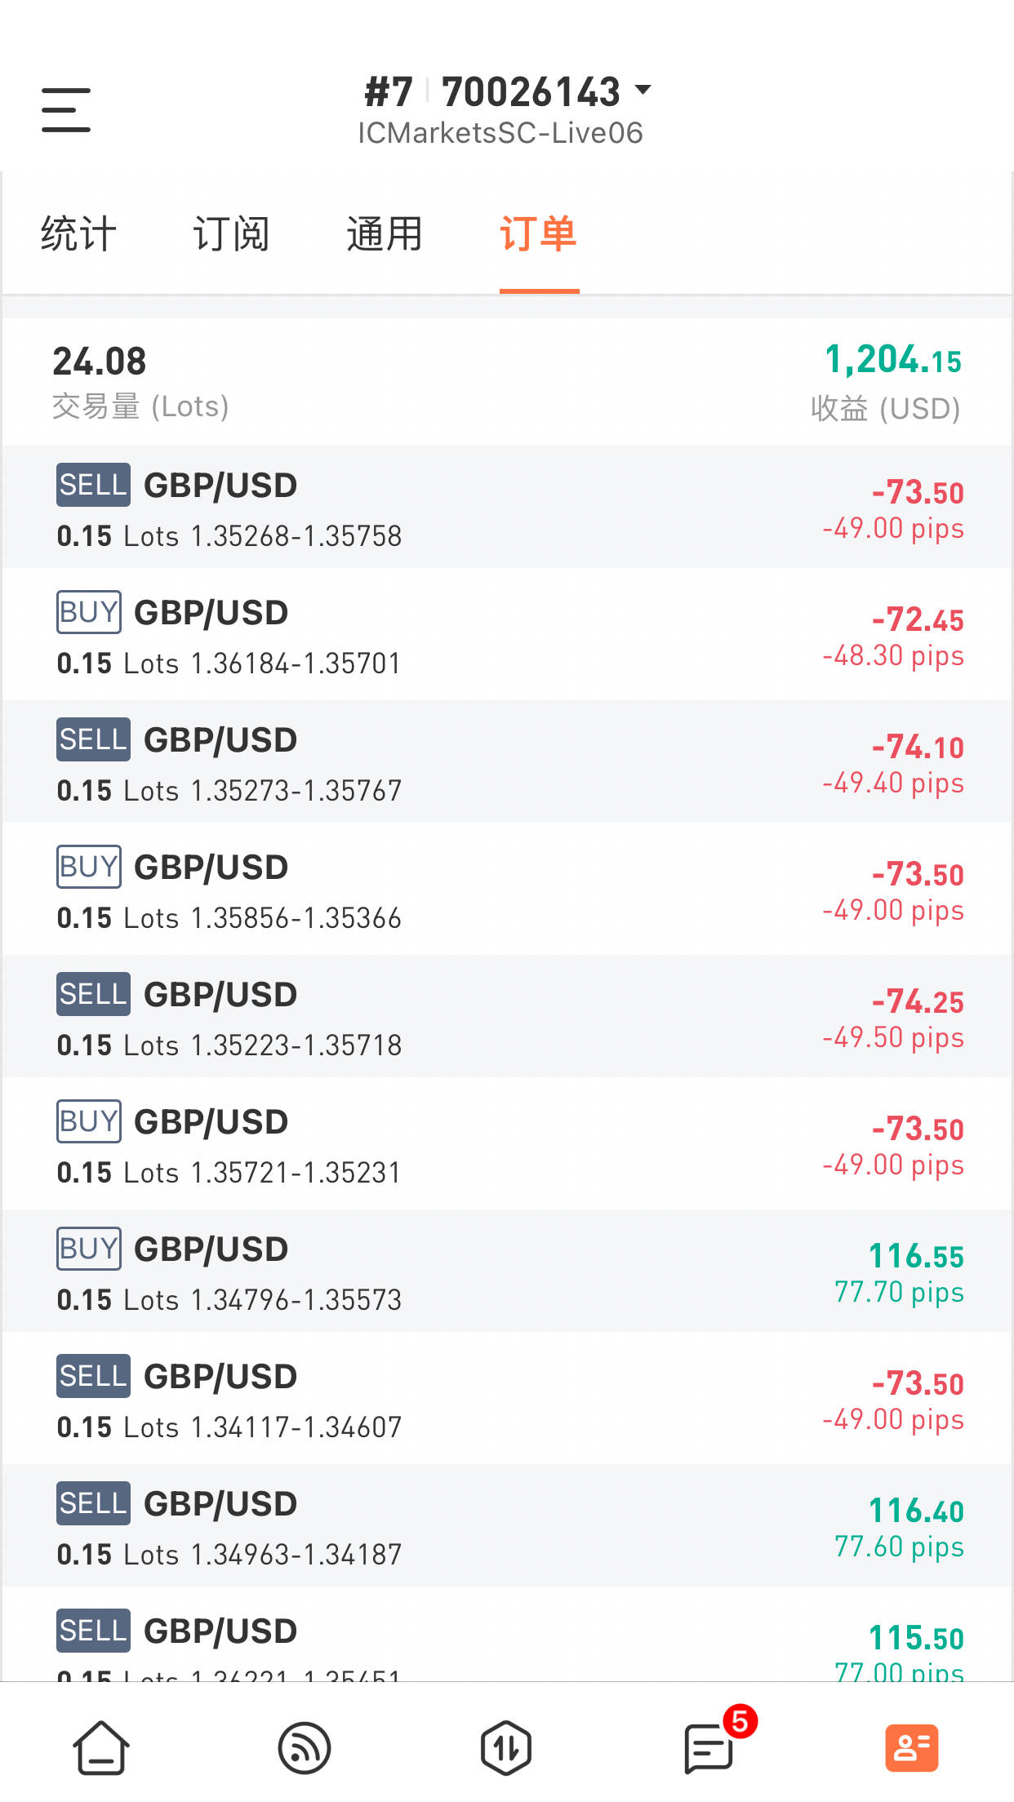Open SELL GBP/USD order losing -74.10
Screen dimensions: 1014x1802
tap(507, 761)
